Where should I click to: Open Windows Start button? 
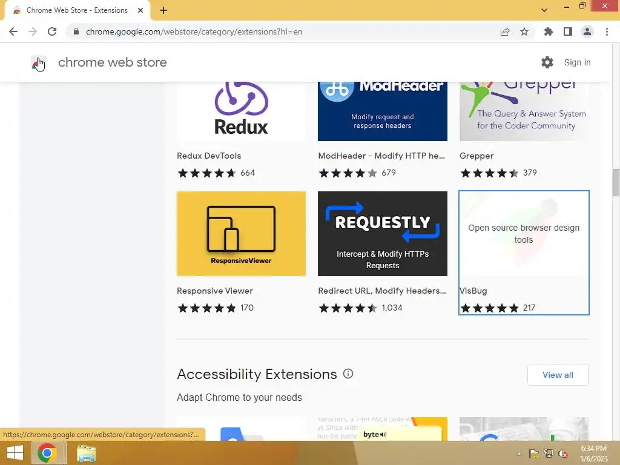coord(15,453)
